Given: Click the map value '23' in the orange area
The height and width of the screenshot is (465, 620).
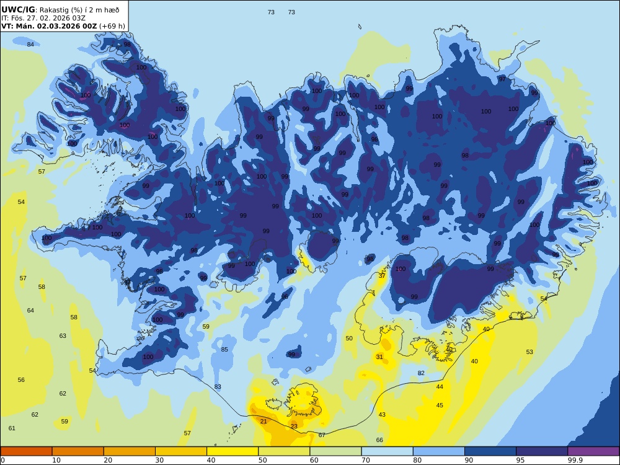Looking at the screenshot, I should [294, 427].
